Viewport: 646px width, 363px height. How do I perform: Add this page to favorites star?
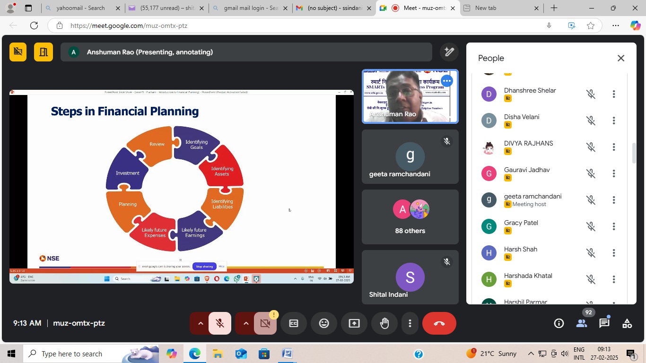click(x=591, y=26)
